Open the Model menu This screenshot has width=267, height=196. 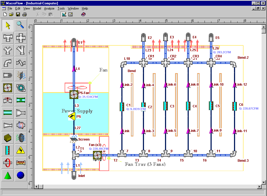(x=37, y=8)
